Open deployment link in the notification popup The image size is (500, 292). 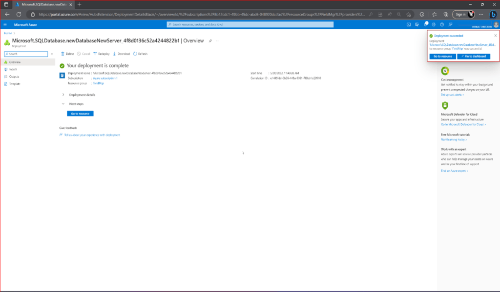462,45
